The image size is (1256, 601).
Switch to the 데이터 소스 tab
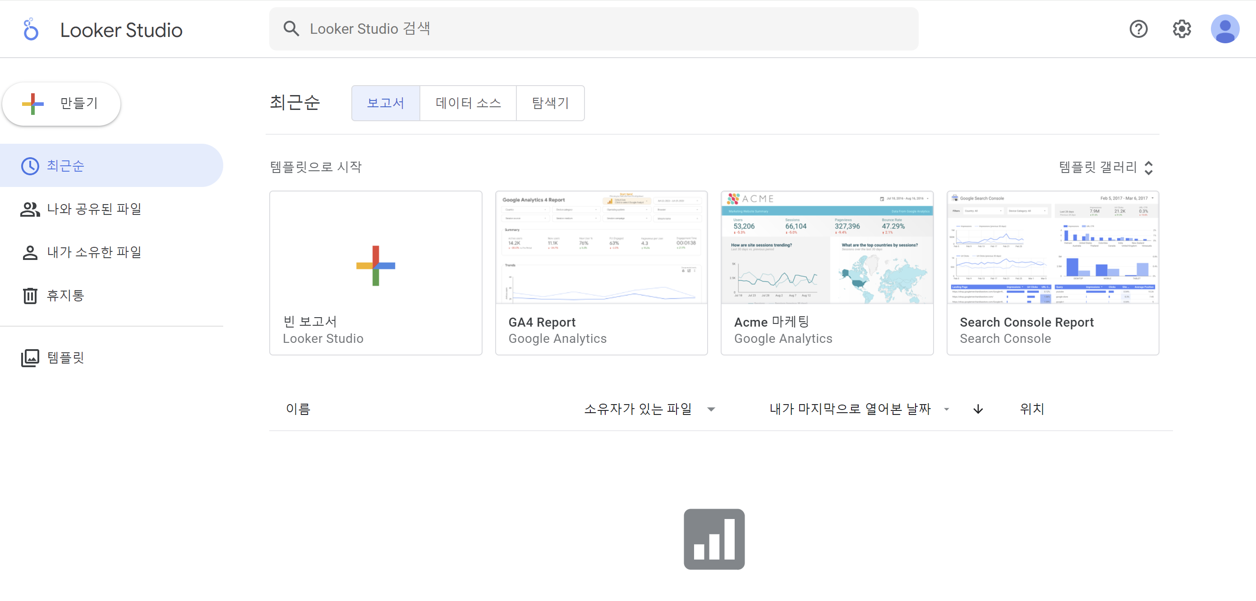468,103
